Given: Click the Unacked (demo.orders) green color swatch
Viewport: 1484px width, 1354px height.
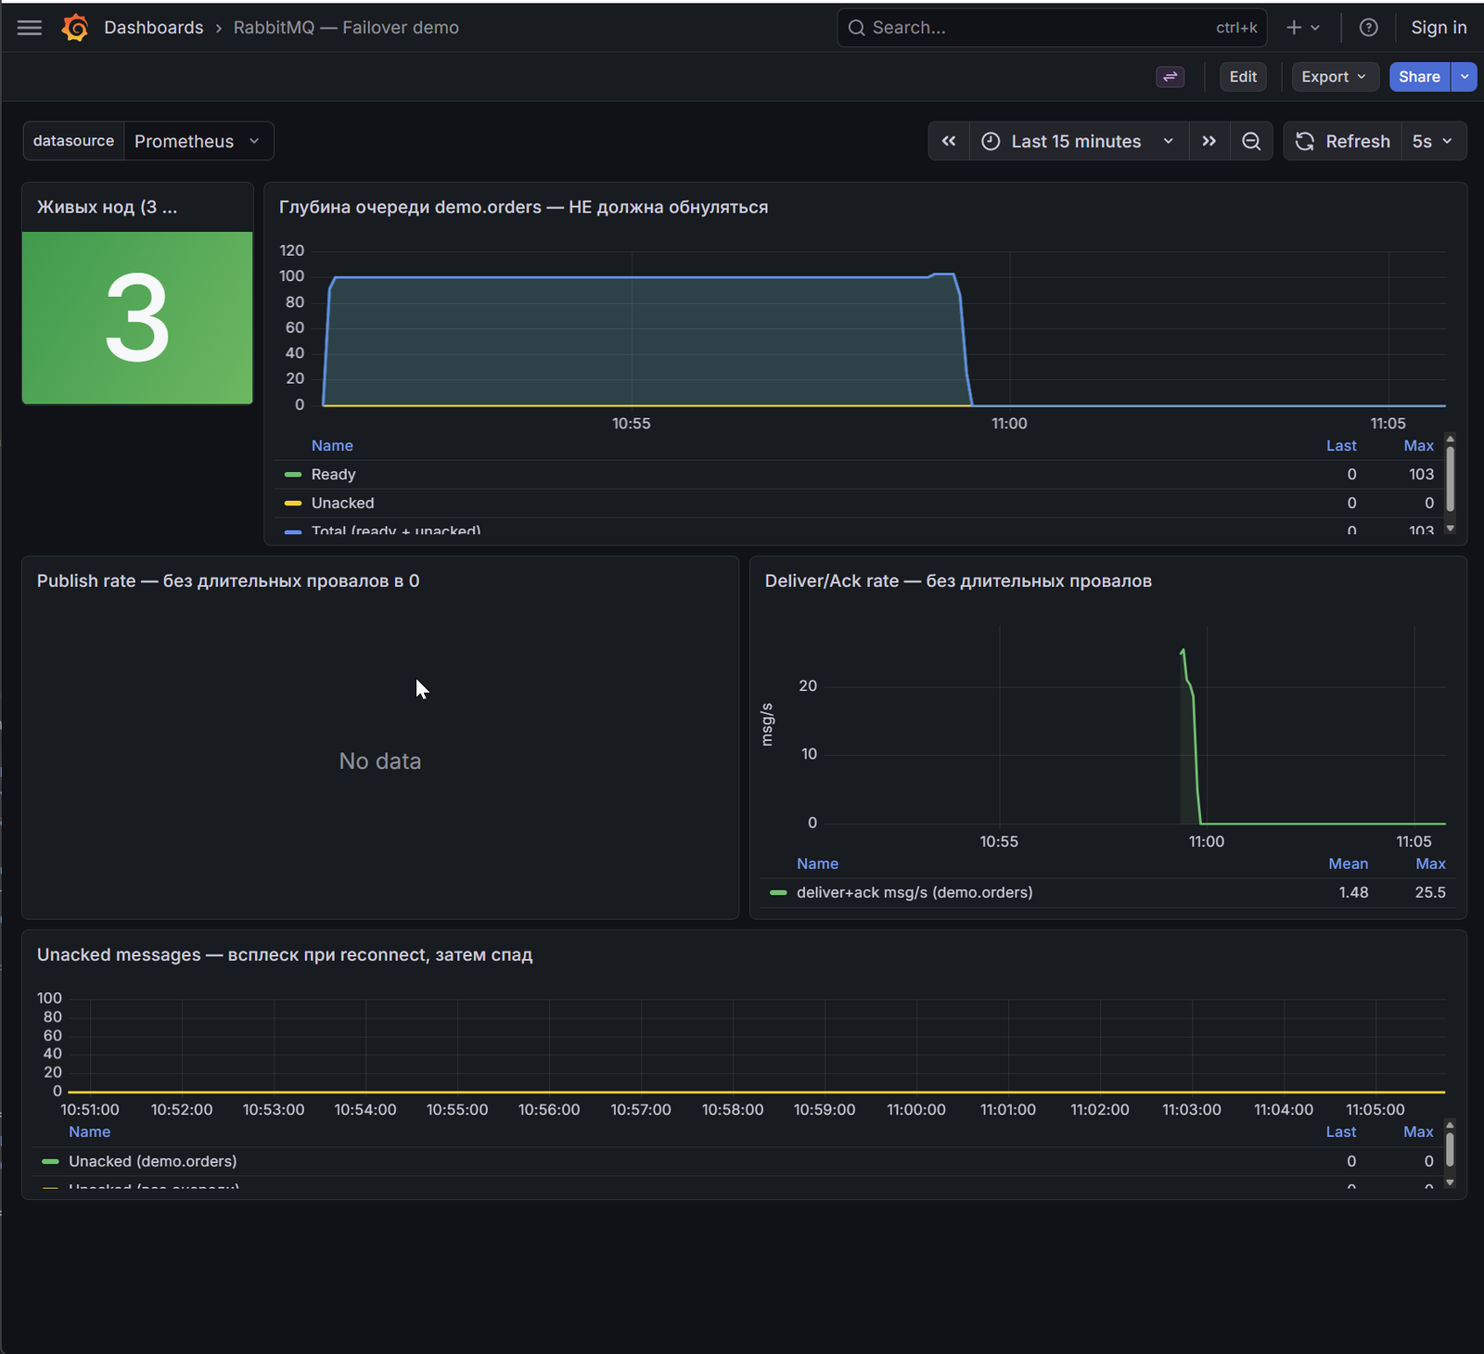Looking at the screenshot, I should coord(51,1161).
